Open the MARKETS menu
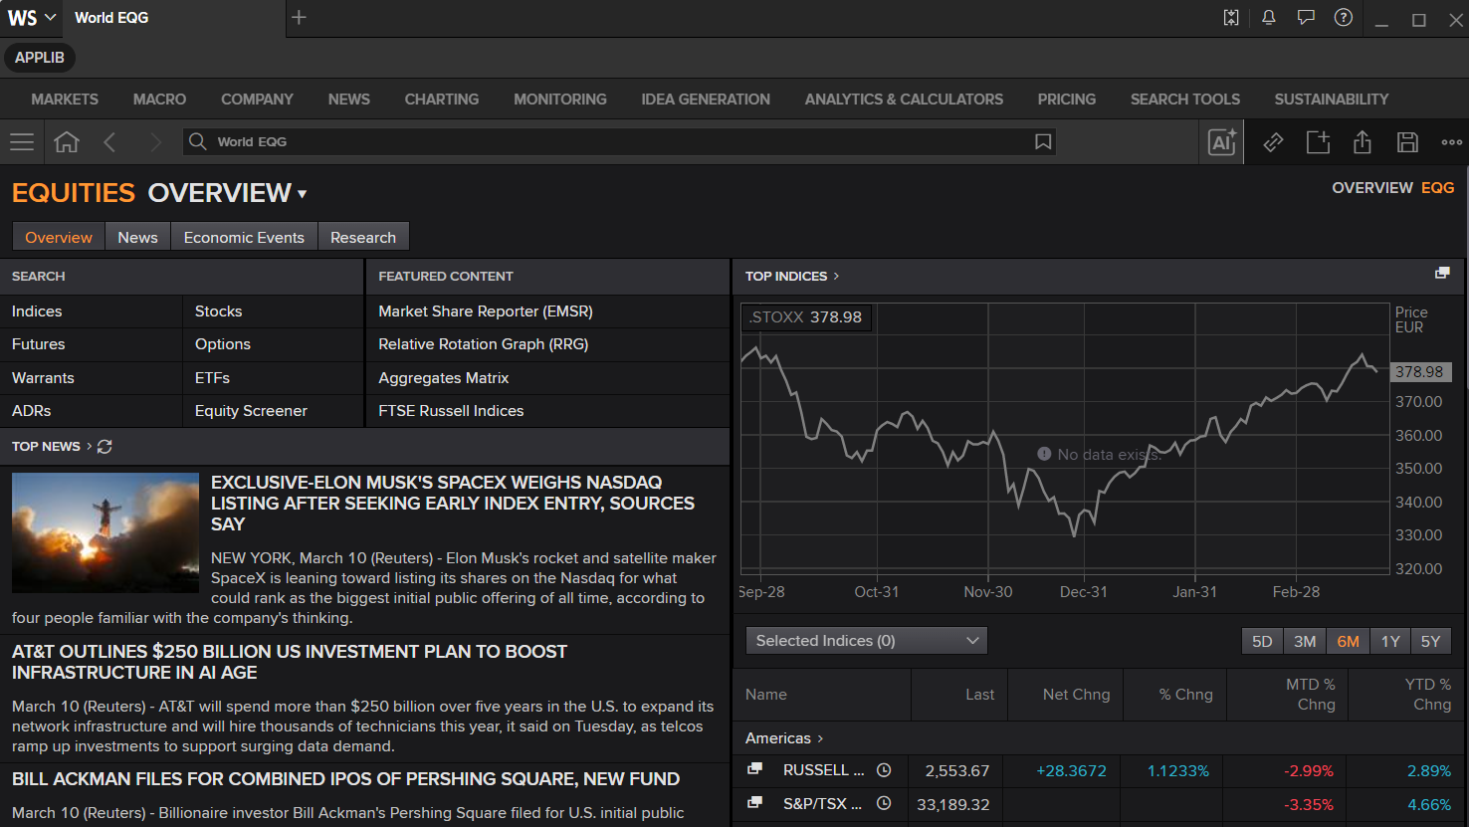 (65, 100)
